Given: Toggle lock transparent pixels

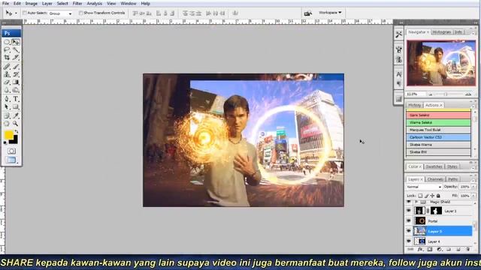Looking at the screenshot, I should (x=420, y=196).
